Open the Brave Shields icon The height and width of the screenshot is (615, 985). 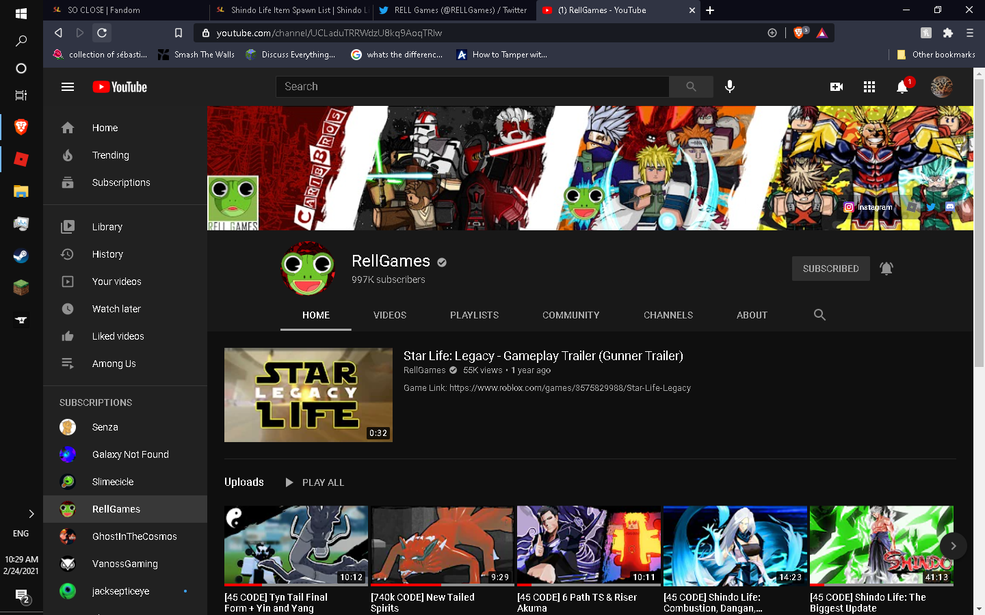click(x=799, y=33)
